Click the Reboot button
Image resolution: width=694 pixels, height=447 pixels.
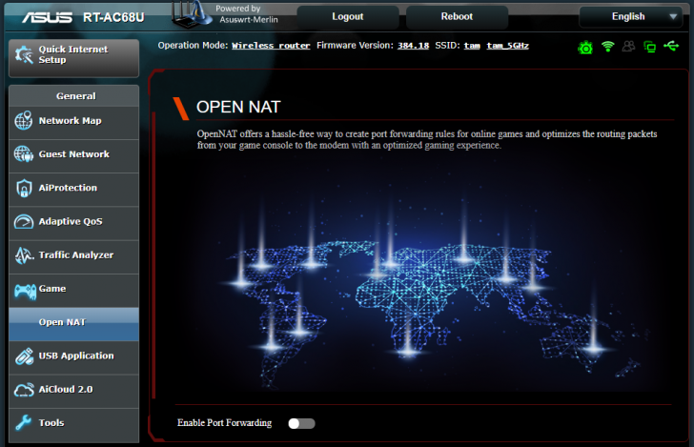[457, 17]
